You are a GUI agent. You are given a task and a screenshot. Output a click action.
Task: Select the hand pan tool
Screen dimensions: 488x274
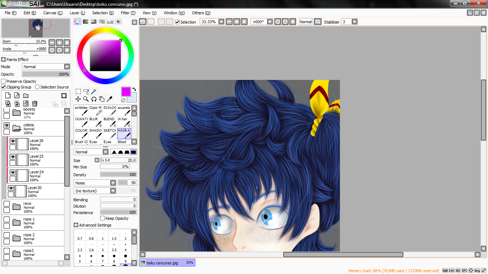pos(101,99)
